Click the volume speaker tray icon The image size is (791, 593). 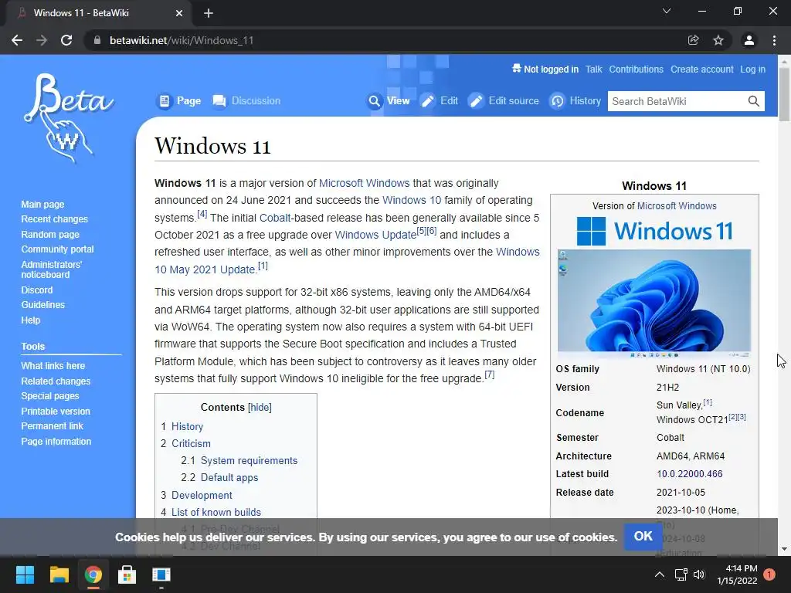699,574
